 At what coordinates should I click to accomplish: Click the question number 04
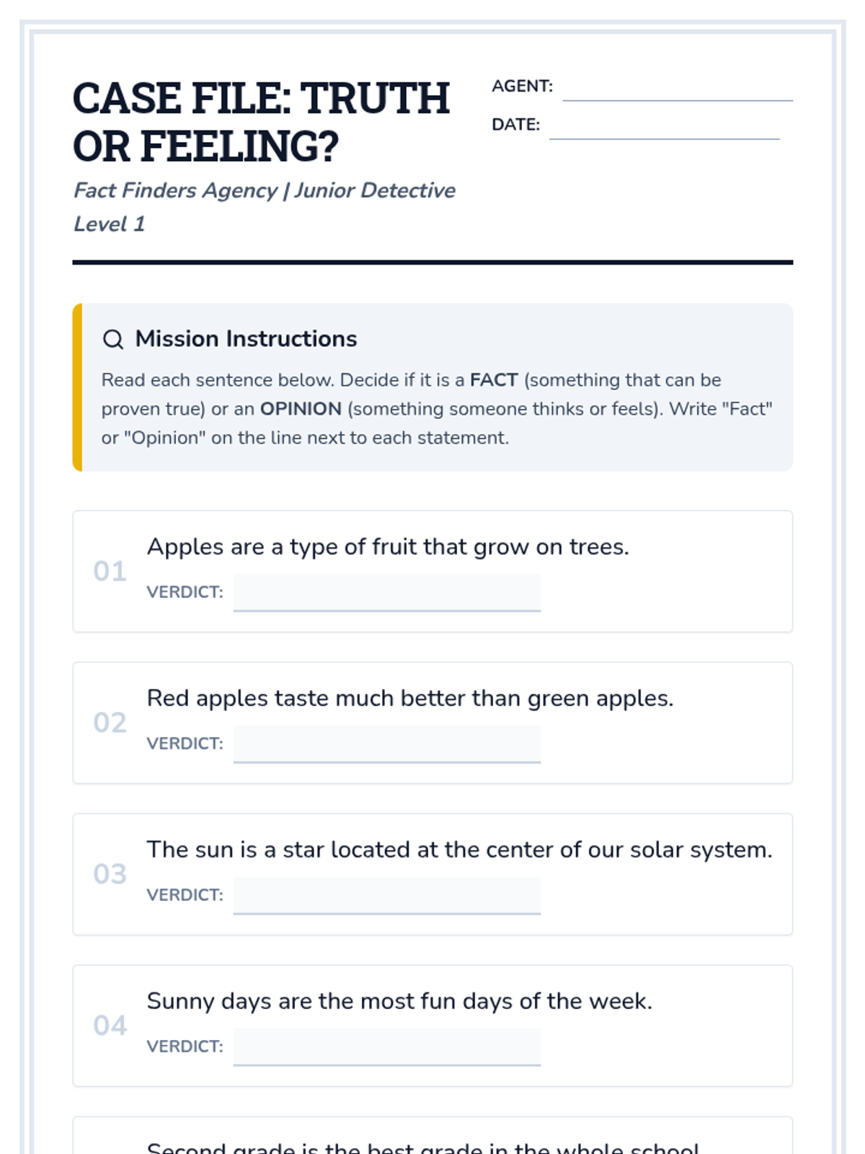[x=110, y=1026]
